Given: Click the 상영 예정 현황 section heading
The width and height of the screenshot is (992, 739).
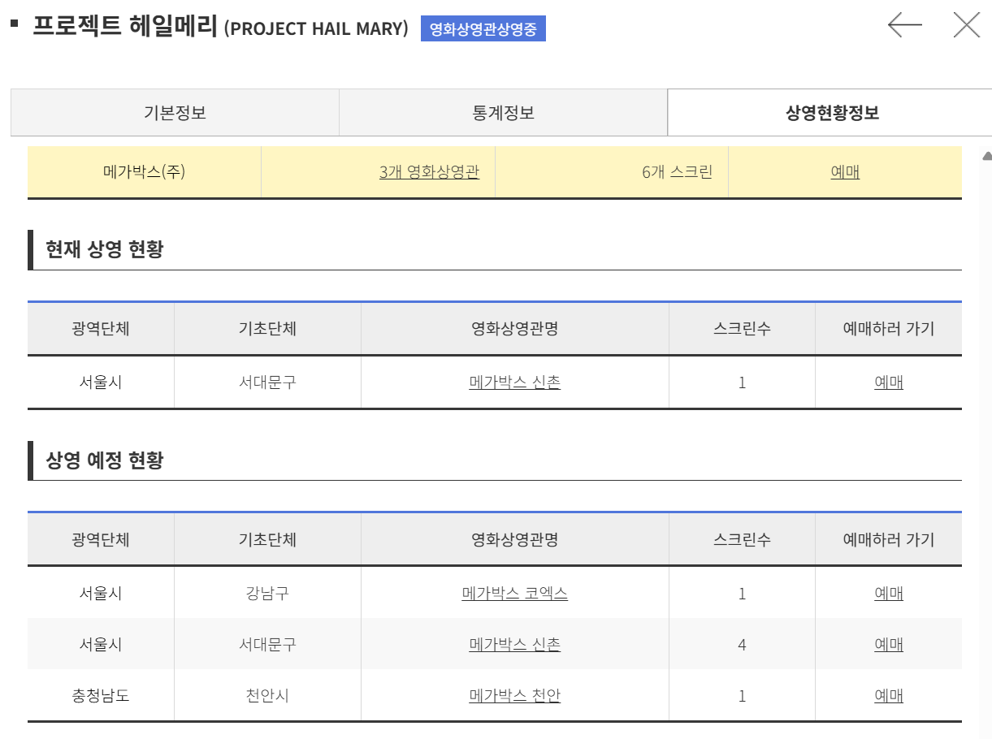Looking at the screenshot, I should click(105, 460).
